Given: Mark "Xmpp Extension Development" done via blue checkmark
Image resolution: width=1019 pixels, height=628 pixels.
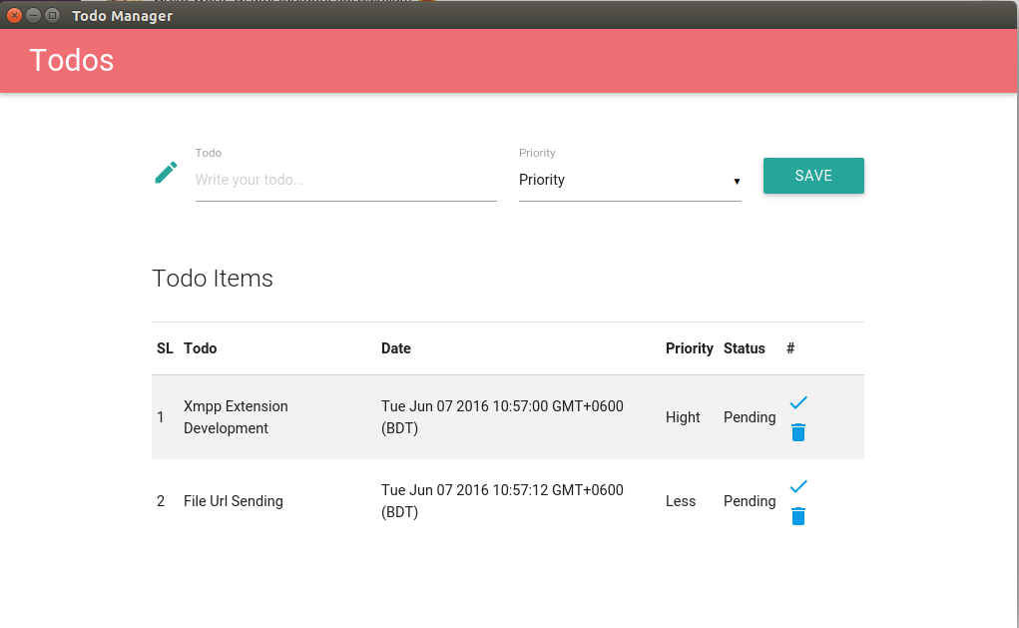Looking at the screenshot, I should [797, 401].
